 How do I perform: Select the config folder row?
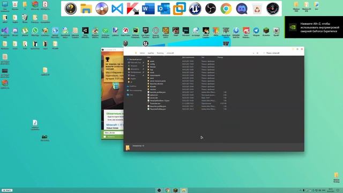[187, 64]
